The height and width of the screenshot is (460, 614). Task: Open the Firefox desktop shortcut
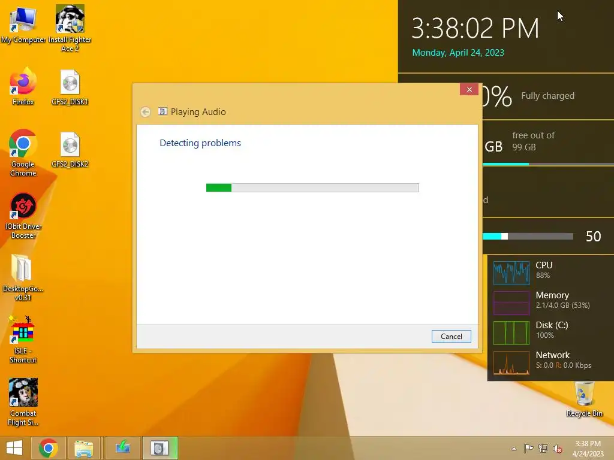pyautogui.click(x=23, y=87)
